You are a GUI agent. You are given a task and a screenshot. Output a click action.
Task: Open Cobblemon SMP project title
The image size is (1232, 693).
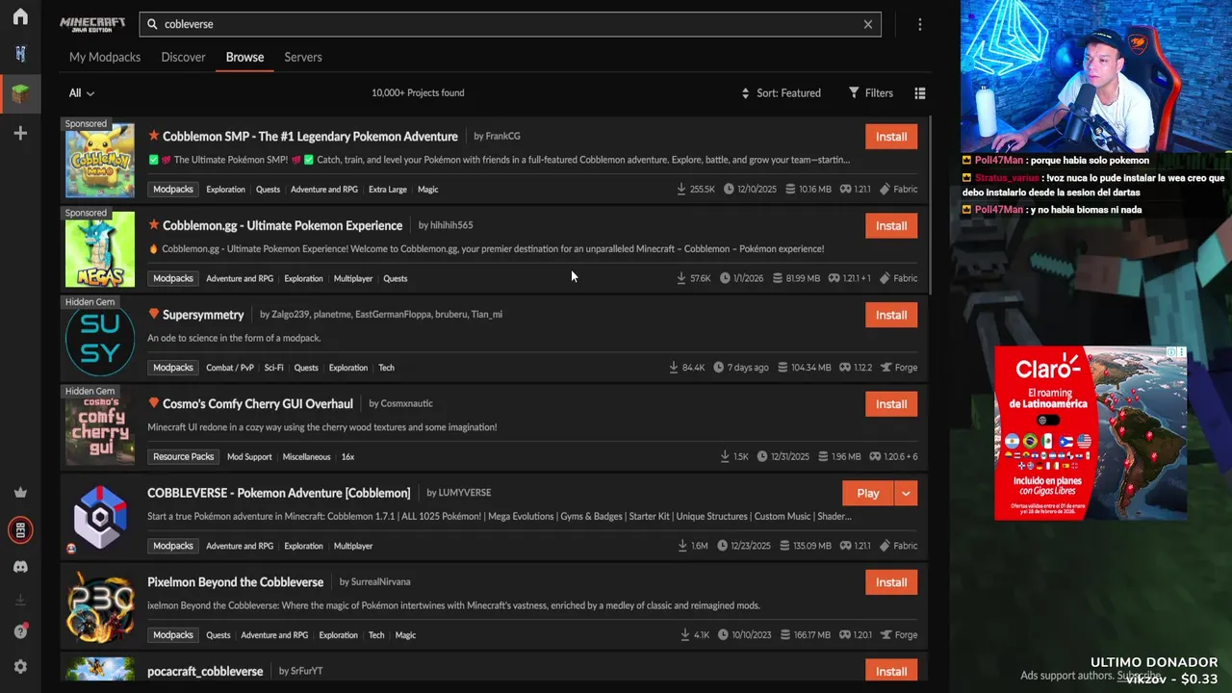point(310,137)
